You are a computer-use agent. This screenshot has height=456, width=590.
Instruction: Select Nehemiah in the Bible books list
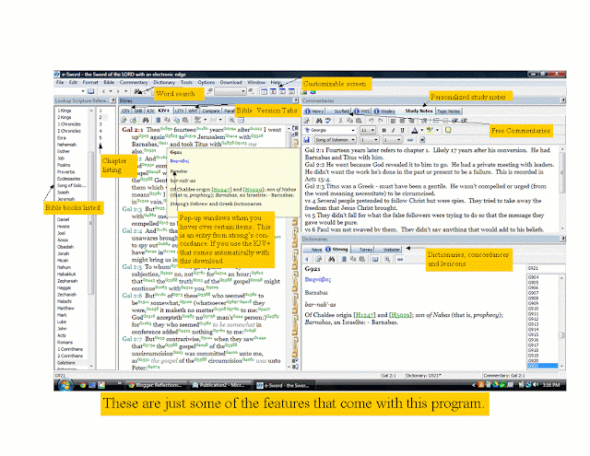(66, 145)
